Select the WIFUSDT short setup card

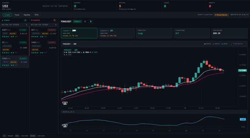(x=44, y=33)
